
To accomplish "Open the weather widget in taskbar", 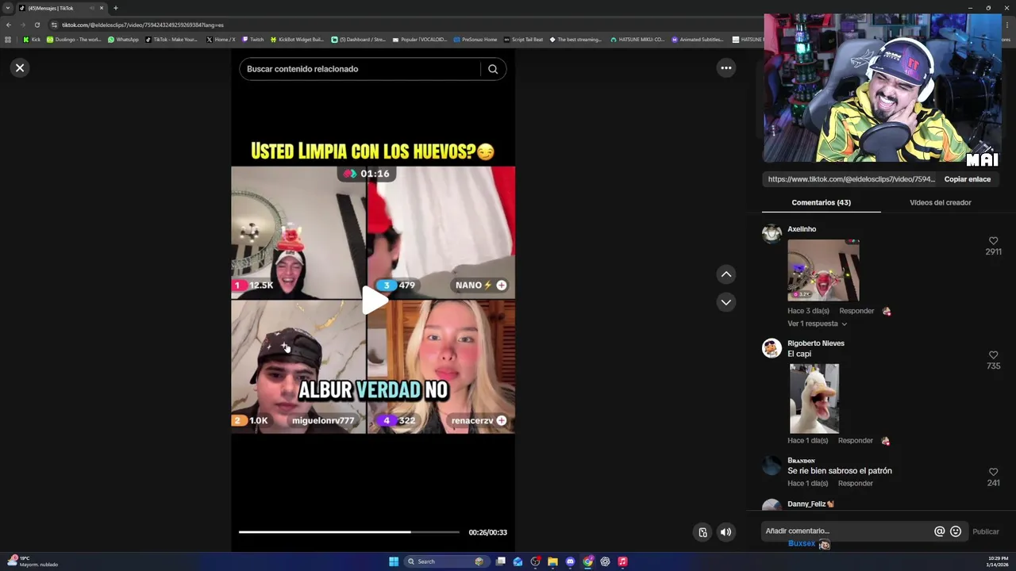I will (x=32, y=561).
